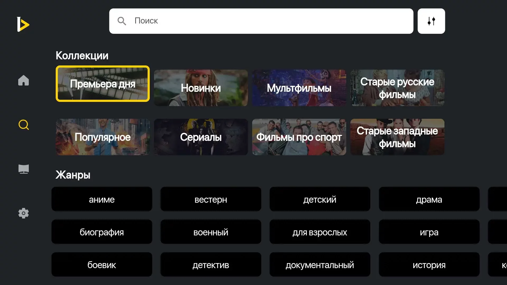Viewport: 507px width, 285px height.
Task: Click the app logo in the sidebar
Action: coord(23,24)
